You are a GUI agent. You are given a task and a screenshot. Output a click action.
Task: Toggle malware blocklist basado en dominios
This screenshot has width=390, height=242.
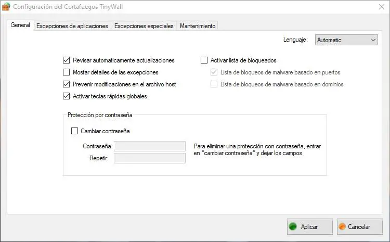[x=214, y=84]
